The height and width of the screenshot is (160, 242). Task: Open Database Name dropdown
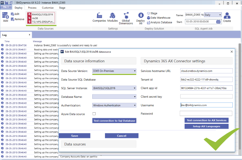[x=114, y=97]
